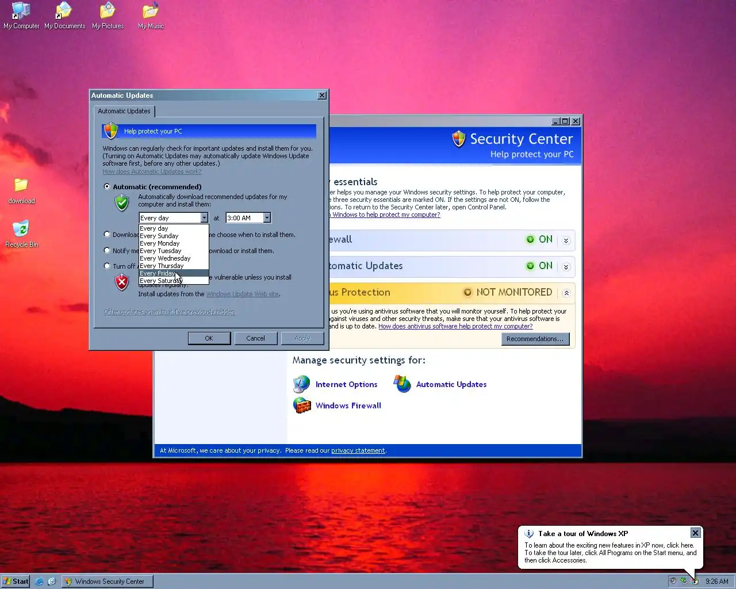The height and width of the screenshot is (589, 736).
Task: Choose Every Tuesday in the list
Action: (x=174, y=251)
